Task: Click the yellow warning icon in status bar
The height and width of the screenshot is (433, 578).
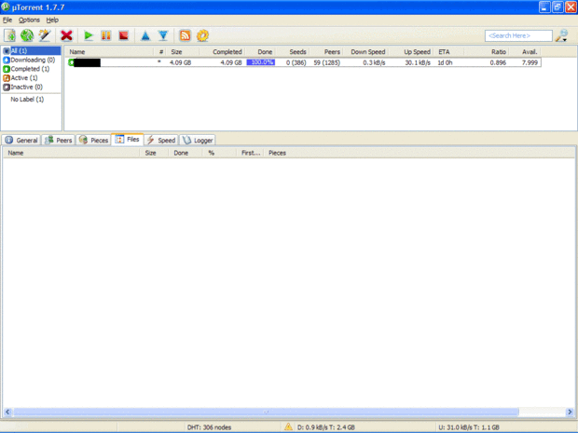Action: [288, 427]
